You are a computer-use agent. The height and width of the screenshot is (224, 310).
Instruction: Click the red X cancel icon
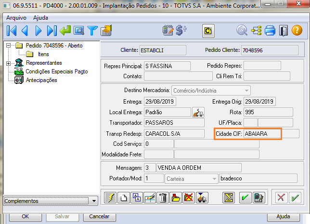coord(281,198)
